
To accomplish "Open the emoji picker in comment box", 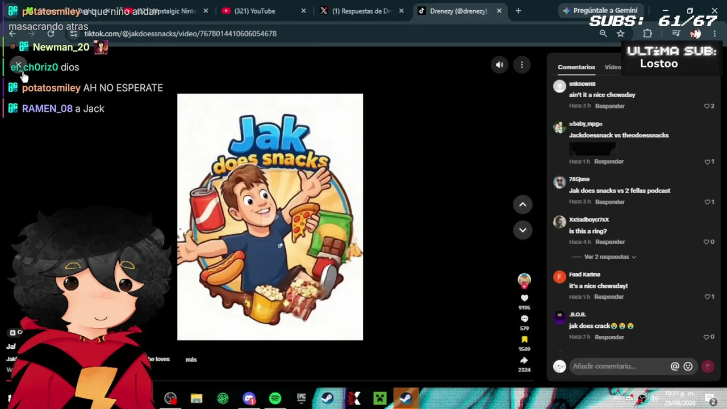I will [688, 366].
